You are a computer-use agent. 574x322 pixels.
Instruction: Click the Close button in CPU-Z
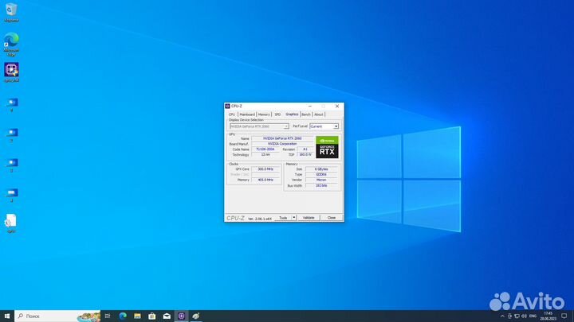click(x=332, y=218)
